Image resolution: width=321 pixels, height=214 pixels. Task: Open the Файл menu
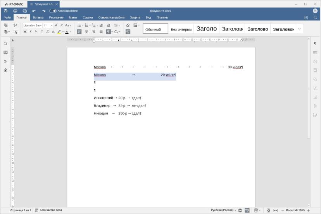(x=7, y=17)
